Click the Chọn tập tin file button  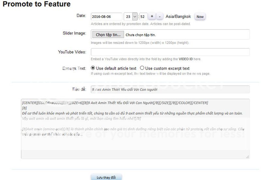click(x=108, y=35)
